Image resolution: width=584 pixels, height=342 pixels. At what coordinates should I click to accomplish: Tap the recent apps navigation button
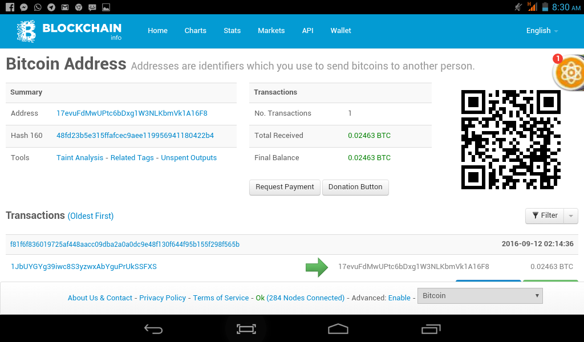[431, 329]
